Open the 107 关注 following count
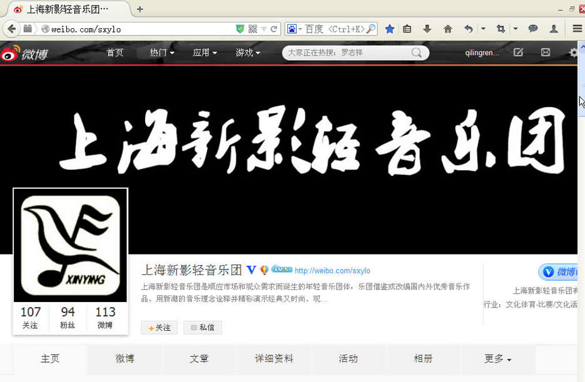Screen dimensions: 585x382 click(31, 317)
